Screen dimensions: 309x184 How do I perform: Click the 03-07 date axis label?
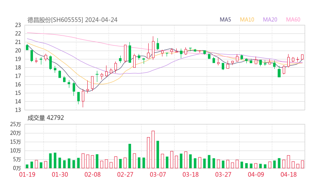pyautogui.click(x=158, y=174)
